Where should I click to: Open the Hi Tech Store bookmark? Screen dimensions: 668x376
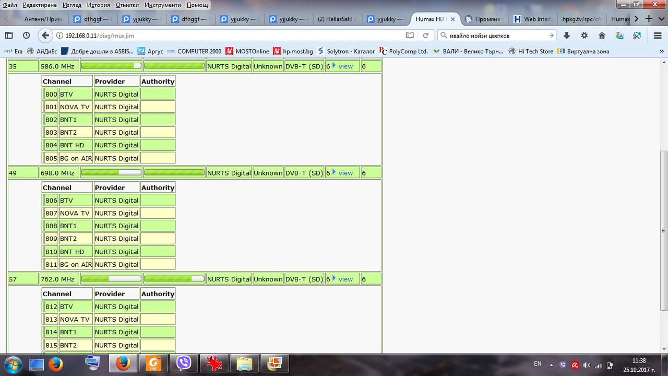click(531, 51)
